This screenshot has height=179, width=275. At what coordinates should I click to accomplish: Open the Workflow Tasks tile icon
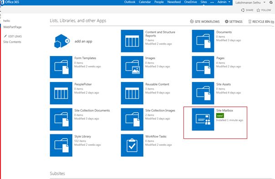[132, 145]
